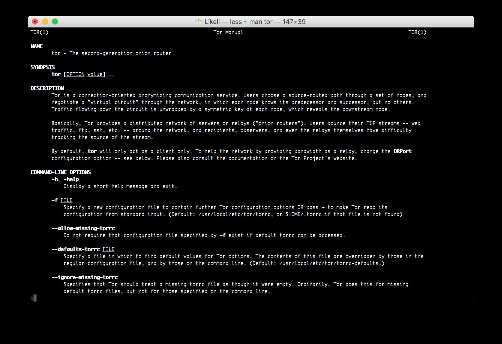The height and width of the screenshot is (344, 502).
Task: Click the NAME section heading
Action: 36,46
